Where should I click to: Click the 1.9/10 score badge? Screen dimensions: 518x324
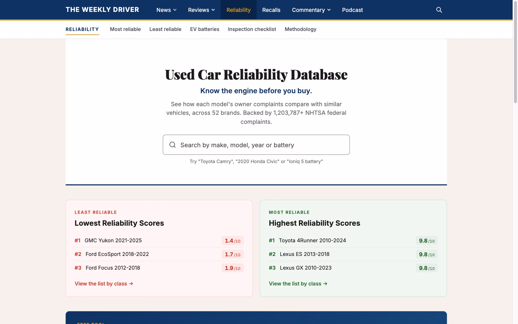click(x=232, y=268)
